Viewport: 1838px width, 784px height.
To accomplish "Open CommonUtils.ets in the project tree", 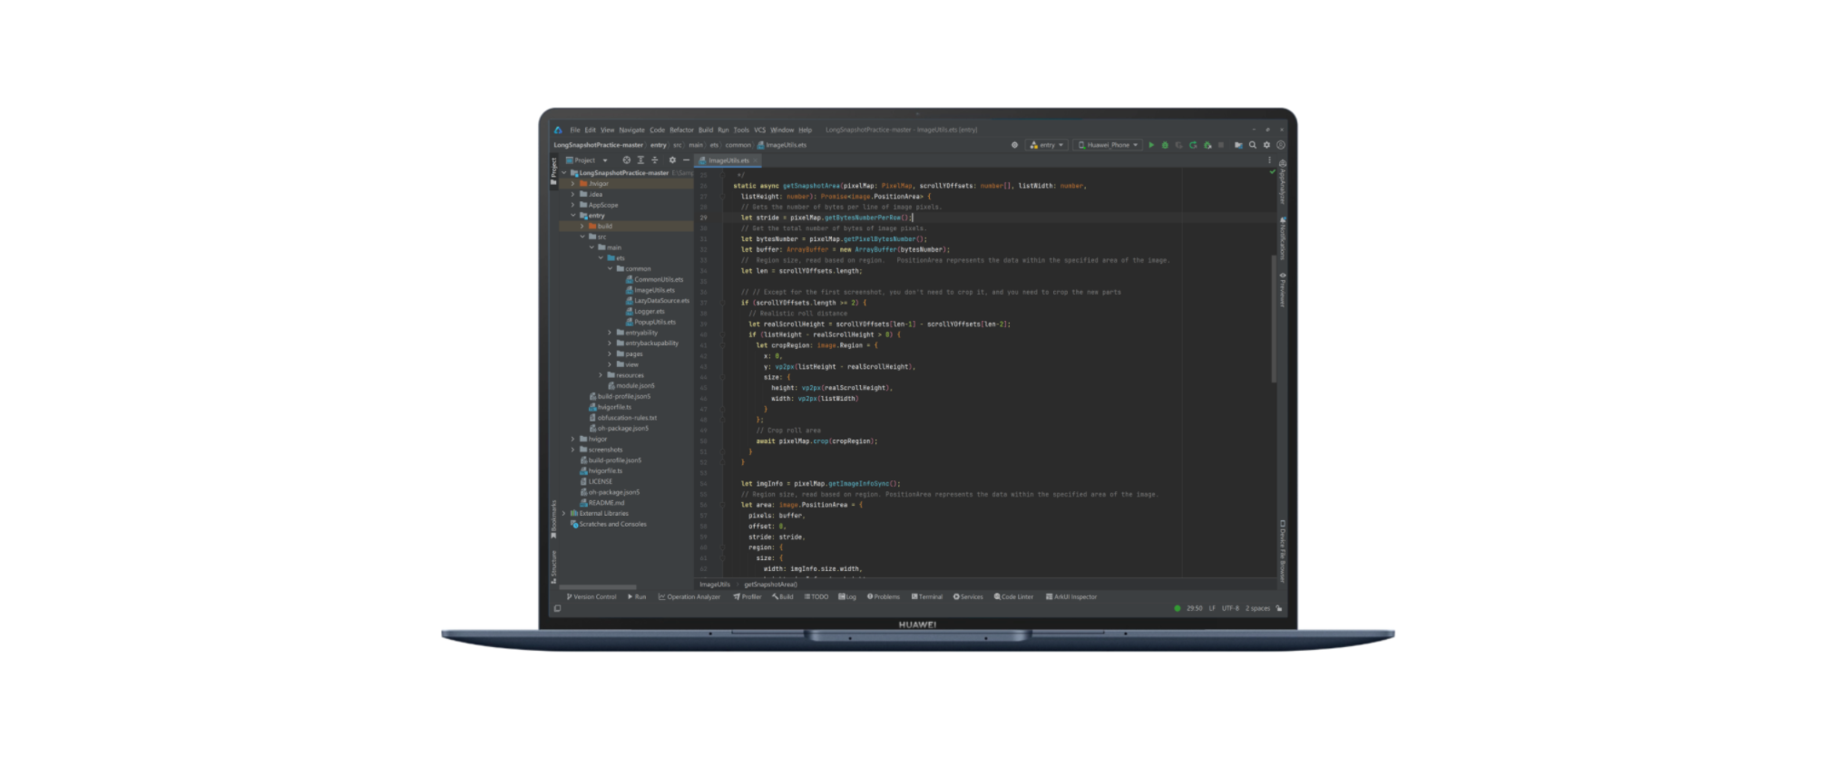I will 658,279.
